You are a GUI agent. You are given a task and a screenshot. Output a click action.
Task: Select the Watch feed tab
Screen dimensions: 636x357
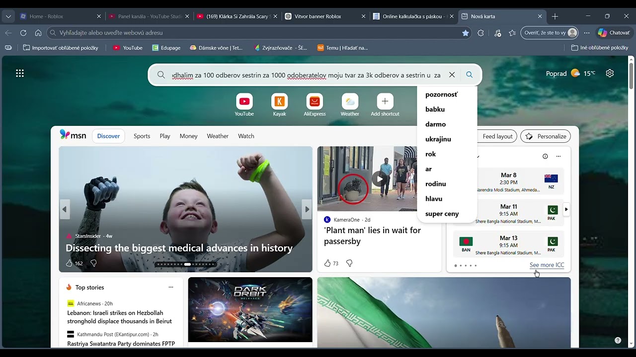click(x=246, y=136)
